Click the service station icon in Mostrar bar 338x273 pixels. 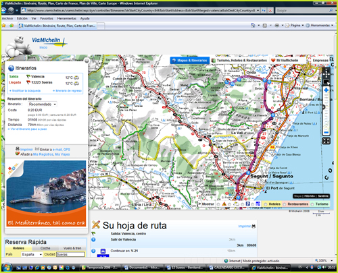tap(258, 204)
